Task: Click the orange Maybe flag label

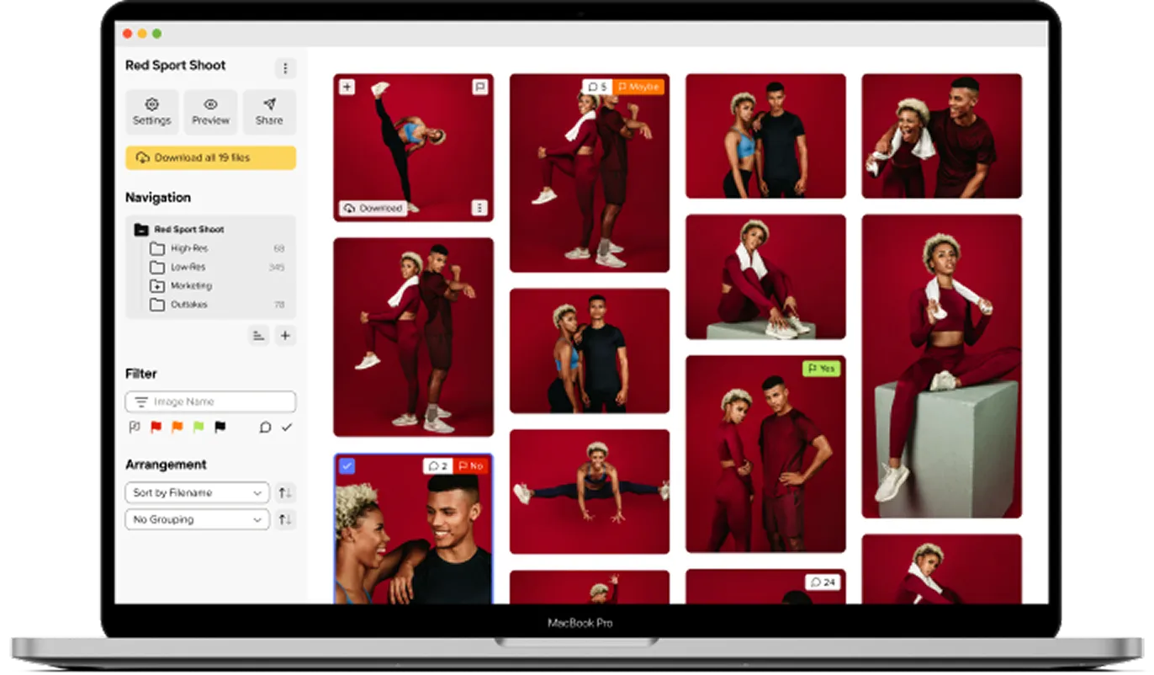Action: [639, 87]
